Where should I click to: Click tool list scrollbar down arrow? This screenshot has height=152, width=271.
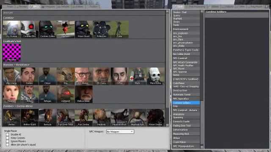(x=202, y=147)
